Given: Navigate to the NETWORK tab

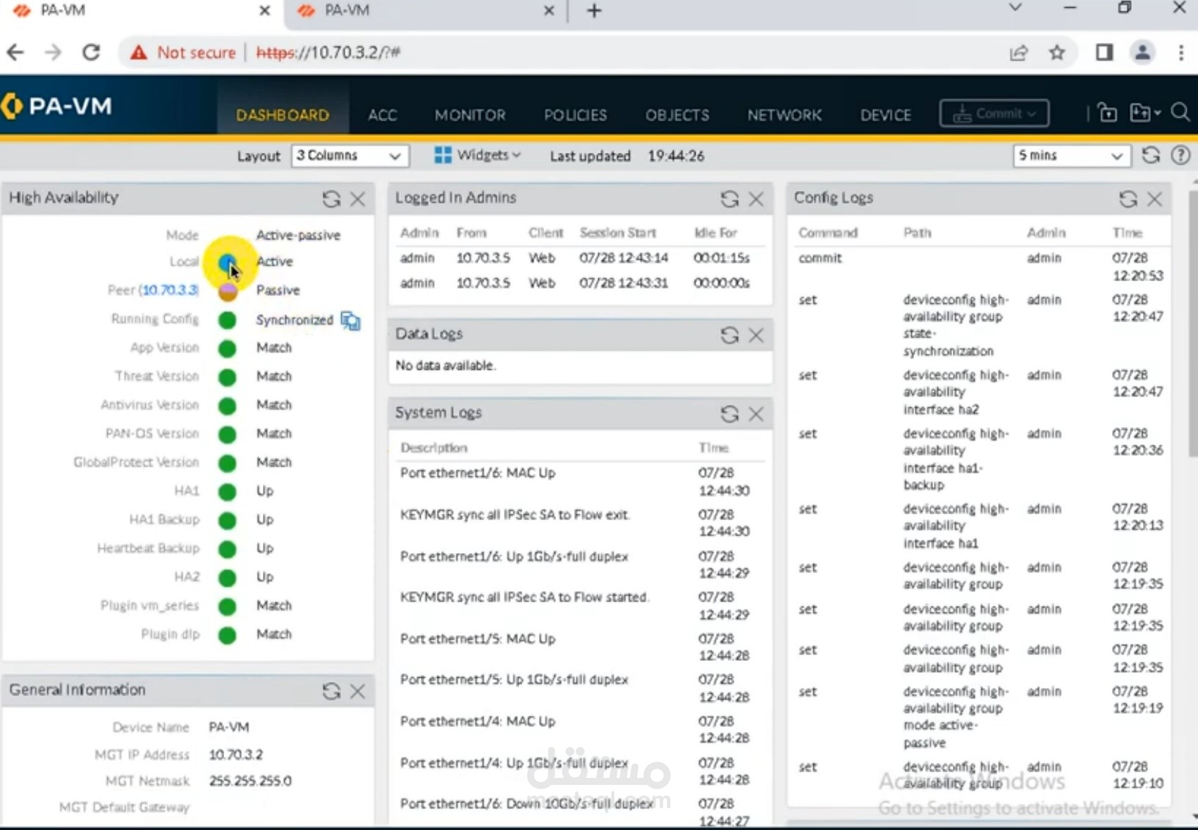Looking at the screenshot, I should point(784,115).
